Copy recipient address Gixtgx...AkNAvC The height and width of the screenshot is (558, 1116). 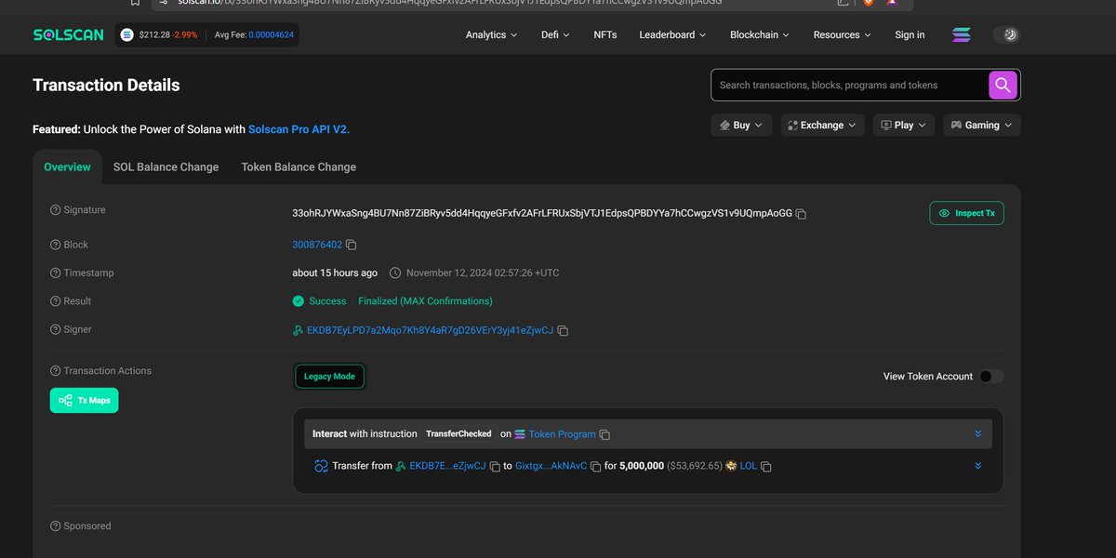pos(595,467)
